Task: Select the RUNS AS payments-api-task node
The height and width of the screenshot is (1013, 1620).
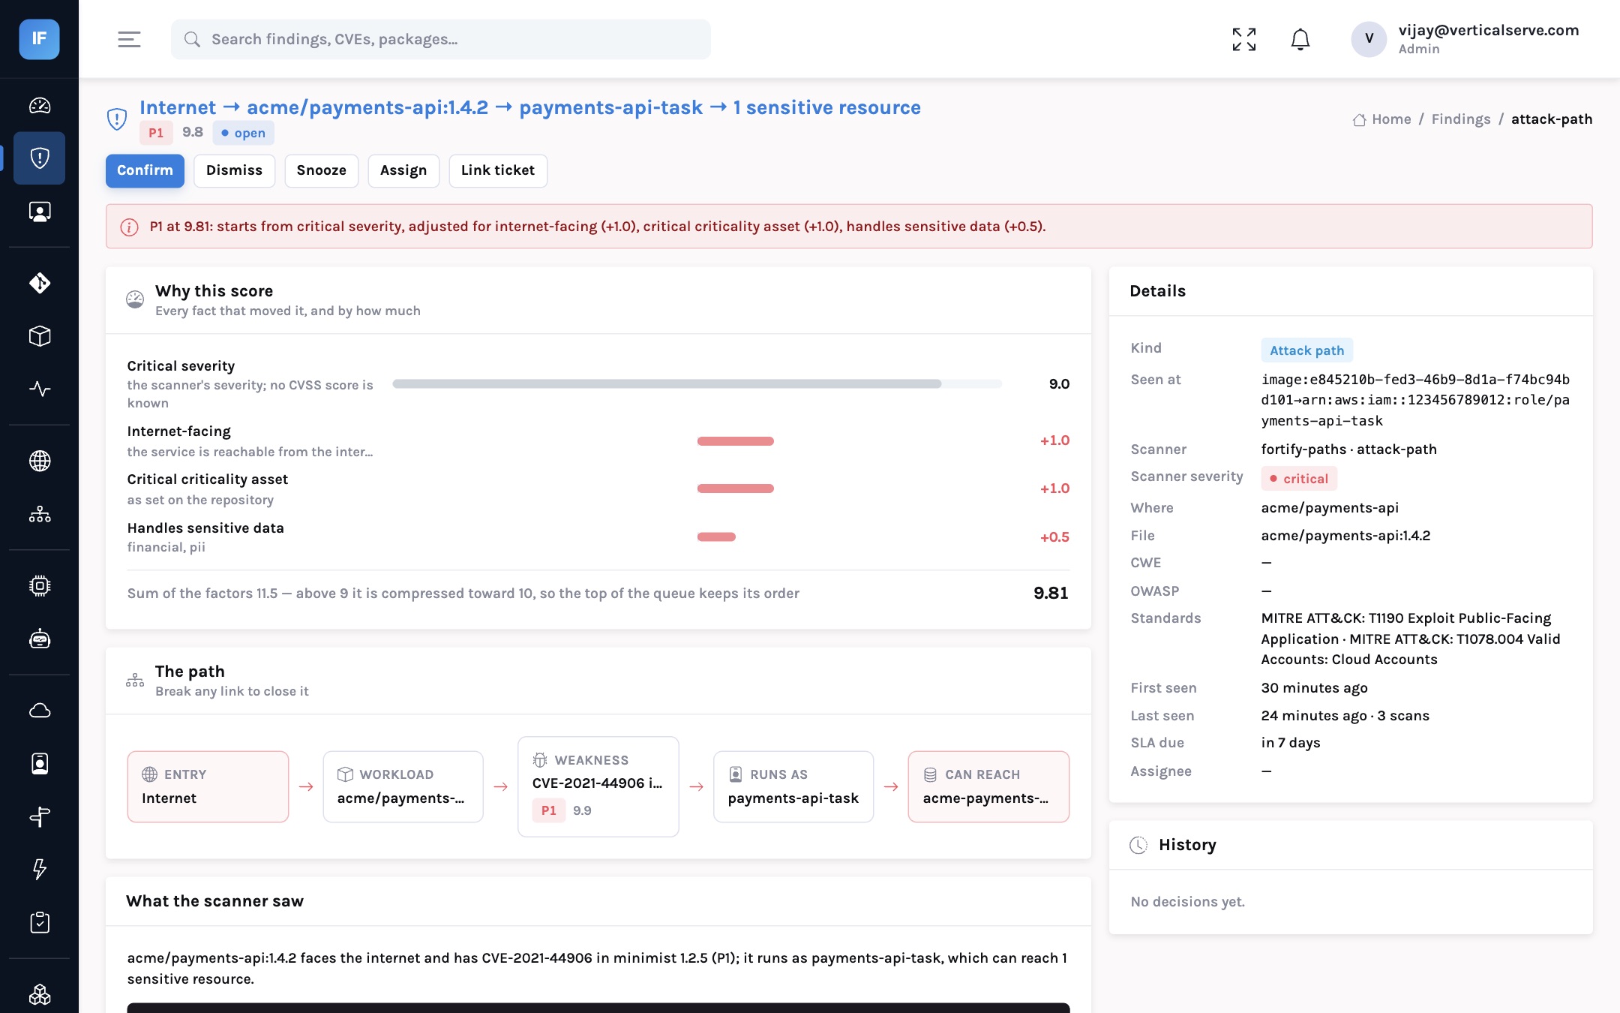Action: [793, 786]
